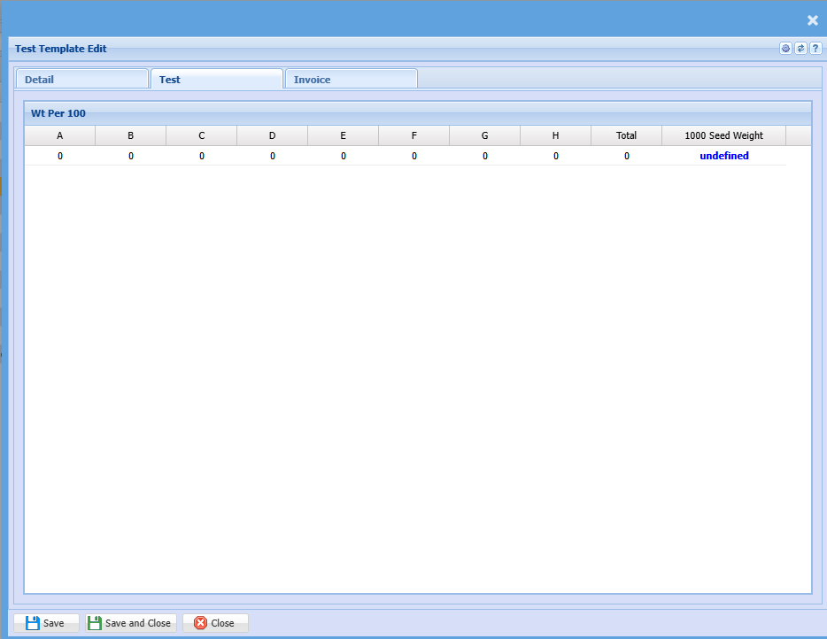The height and width of the screenshot is (639, 827).
Task: Open the Invoice tab
Action: [351, 80]
